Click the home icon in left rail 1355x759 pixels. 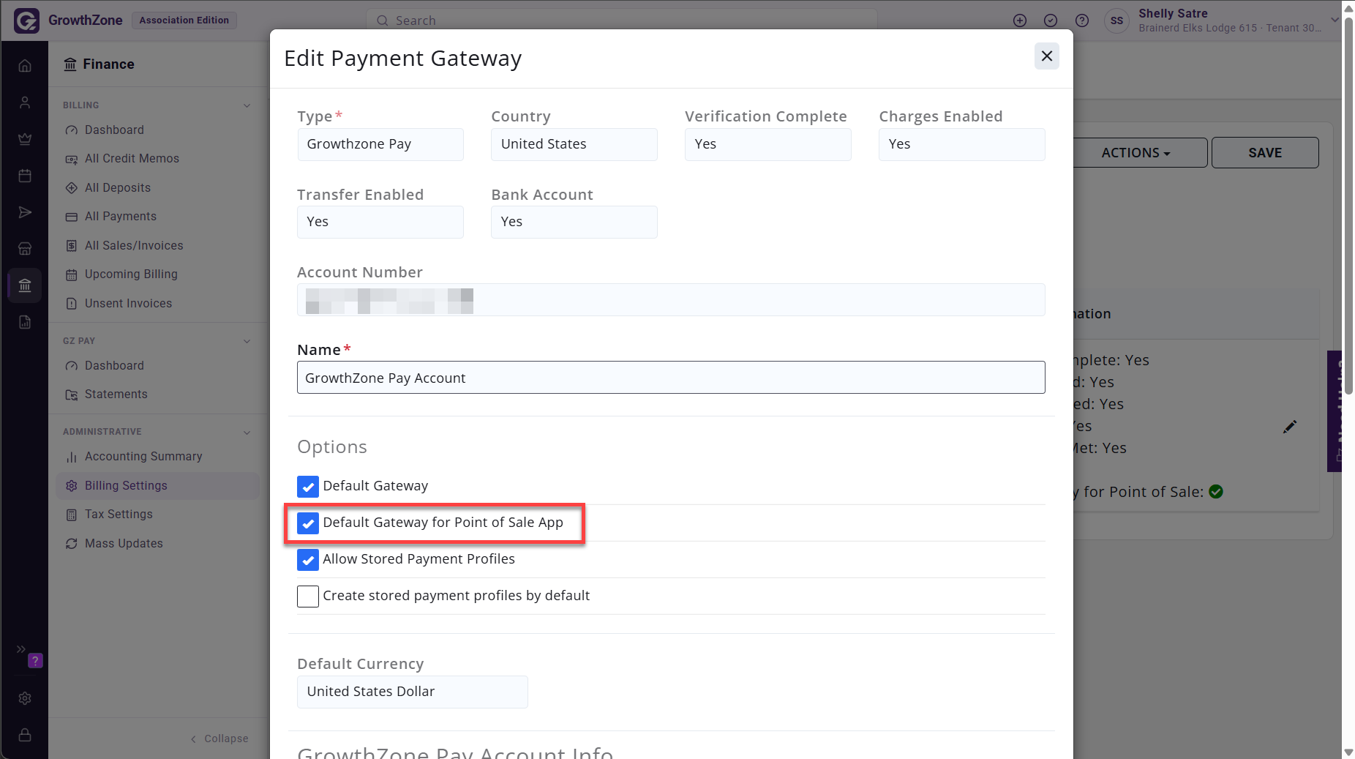[25, 66]
